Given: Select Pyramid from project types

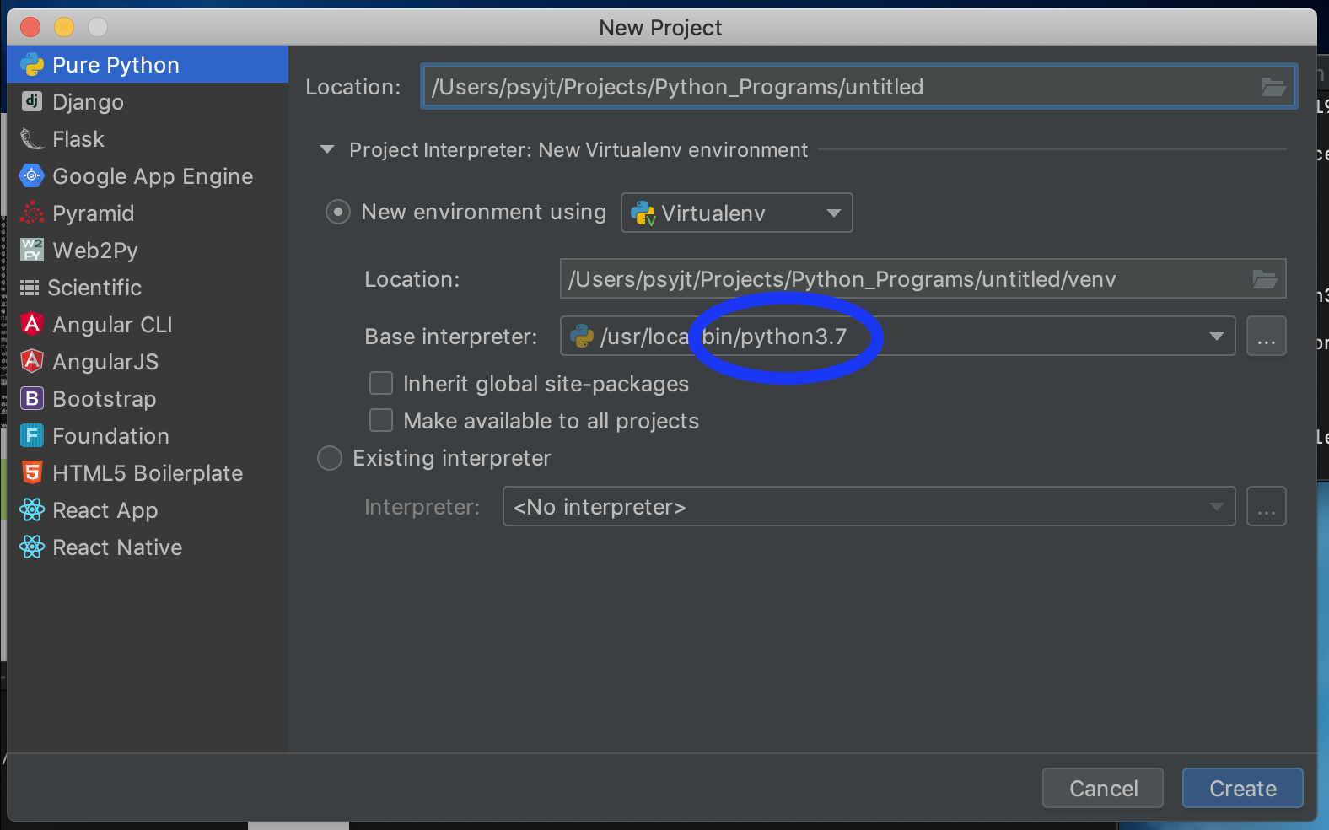Looking at the screenshot, I should pyautogui.click(x=93, y=213).
